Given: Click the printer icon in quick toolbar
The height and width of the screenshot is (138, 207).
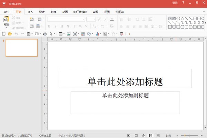Looking at the screenshot, I should [45, 34].
